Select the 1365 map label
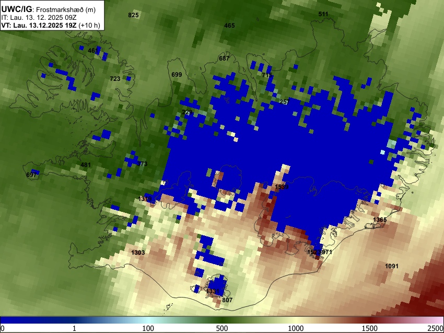444x333 pixels. (380, 220)
